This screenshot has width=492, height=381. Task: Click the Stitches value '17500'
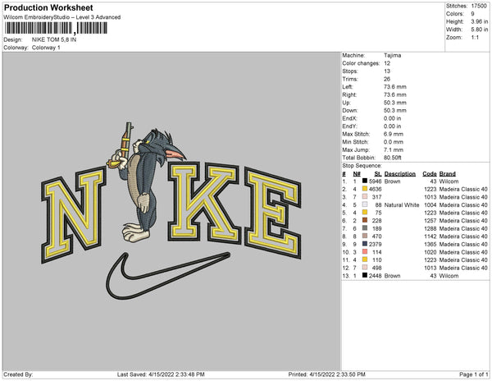coord(479,6)
